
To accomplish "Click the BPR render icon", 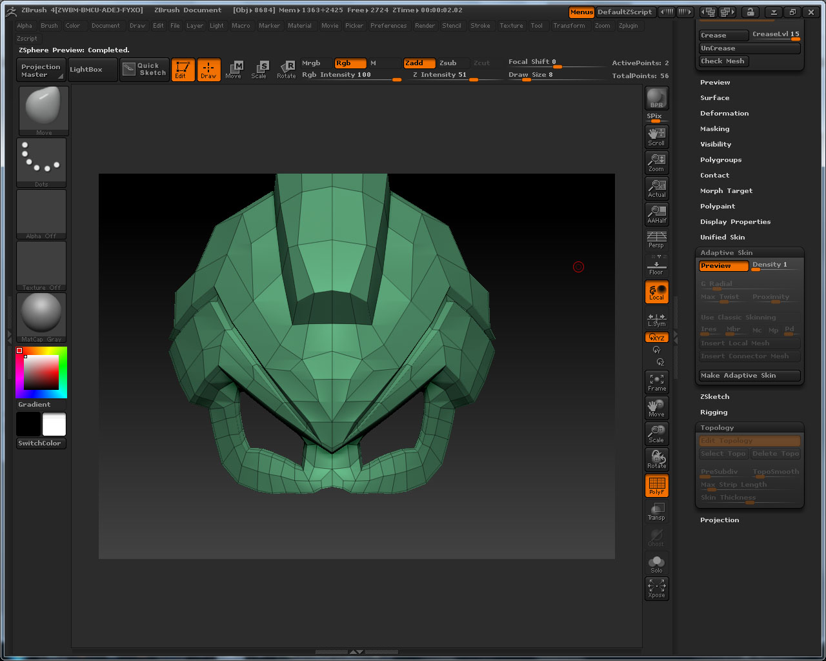I will click(656, 98).
